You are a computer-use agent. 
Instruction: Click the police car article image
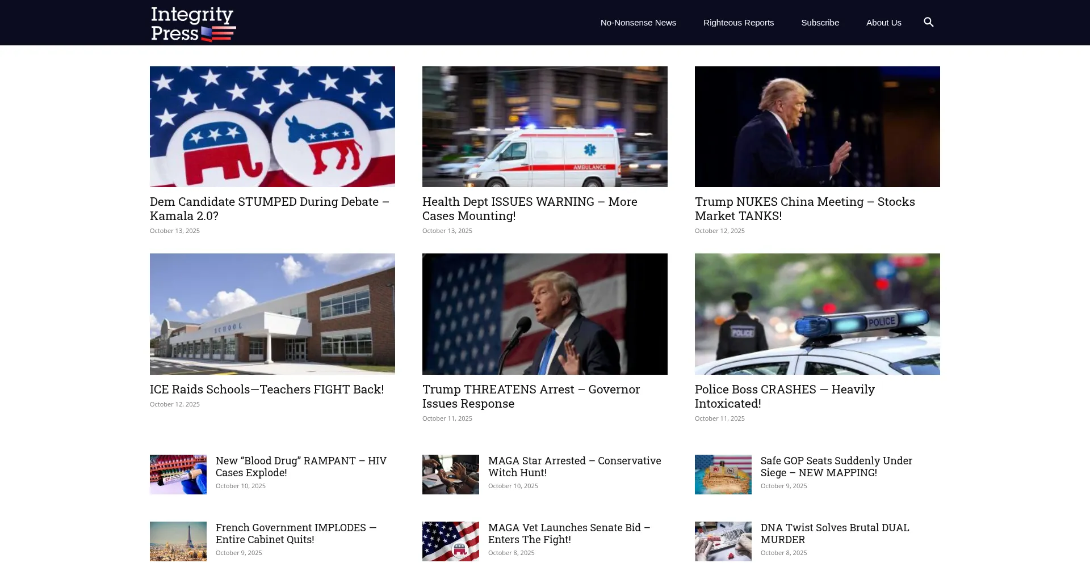pos(817,314)
